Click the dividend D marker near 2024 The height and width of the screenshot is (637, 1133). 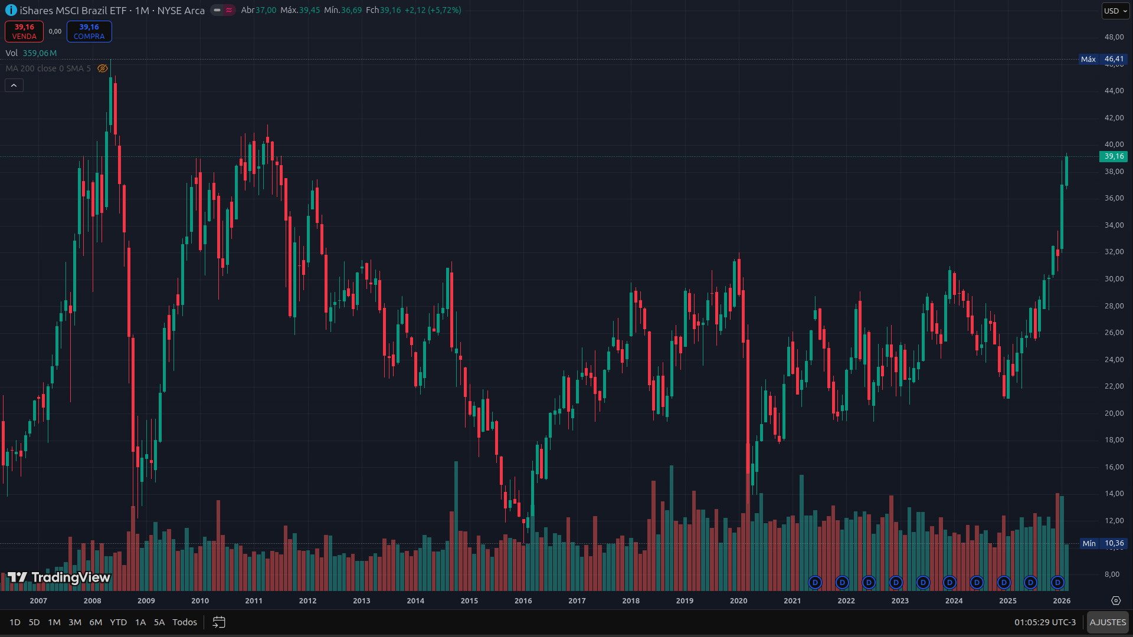(949, 583)
